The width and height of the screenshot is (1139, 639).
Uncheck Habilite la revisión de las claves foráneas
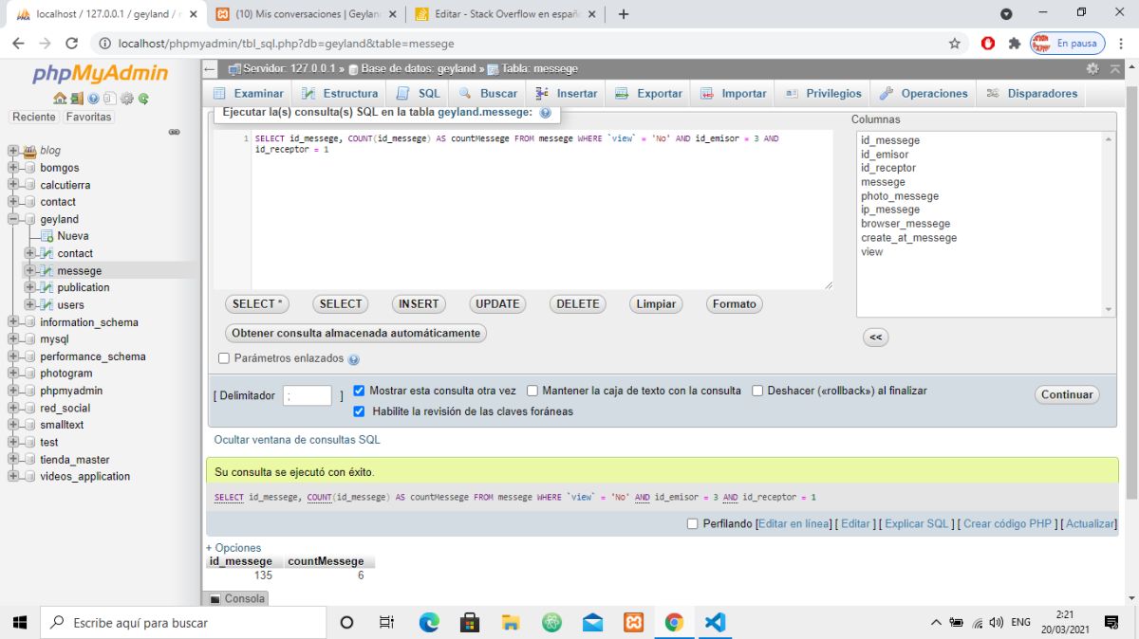[x=359, y=411]
